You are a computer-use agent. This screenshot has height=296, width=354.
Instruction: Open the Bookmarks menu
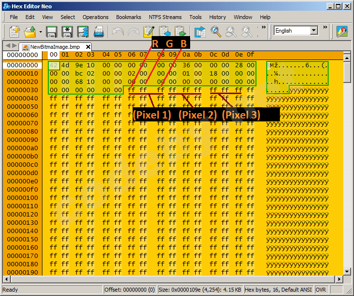pyautogui.click(x=128, y=17)
